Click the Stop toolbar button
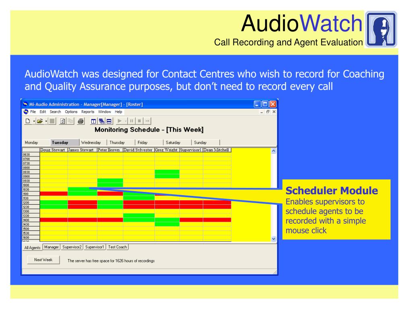The image size is (412, 309). (140, 121)
